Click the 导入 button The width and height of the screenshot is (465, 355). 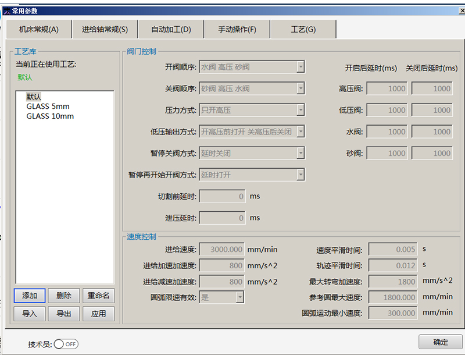[x=30, y=314]
